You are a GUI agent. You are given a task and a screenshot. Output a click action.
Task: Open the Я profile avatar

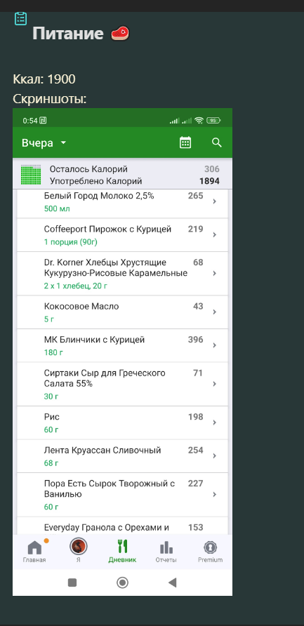coord(79,547)
